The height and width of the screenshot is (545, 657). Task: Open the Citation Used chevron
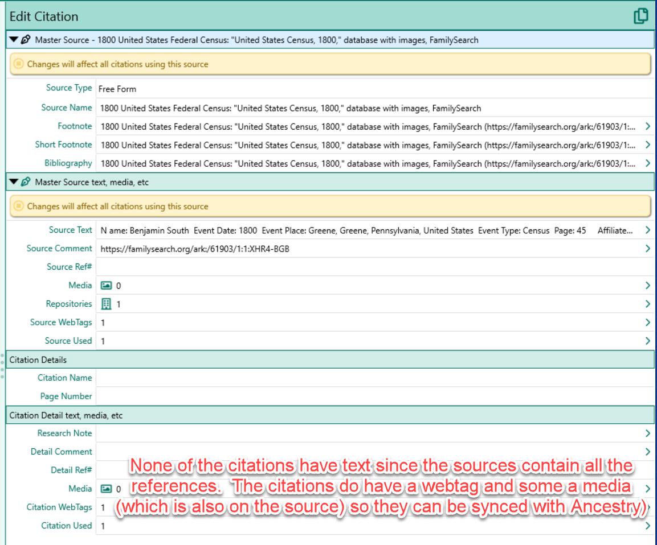[x=648, y=526]
